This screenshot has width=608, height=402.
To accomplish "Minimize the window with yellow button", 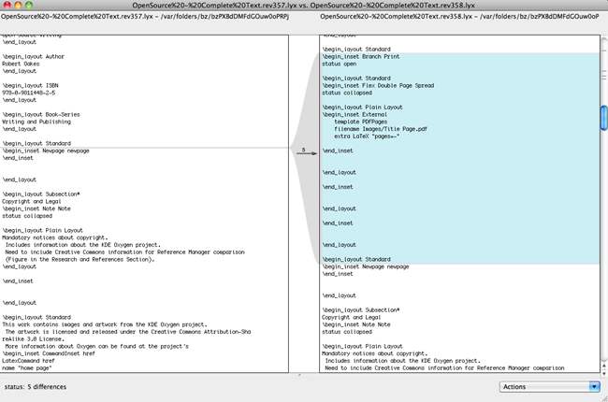I will (x=19, y=6).
